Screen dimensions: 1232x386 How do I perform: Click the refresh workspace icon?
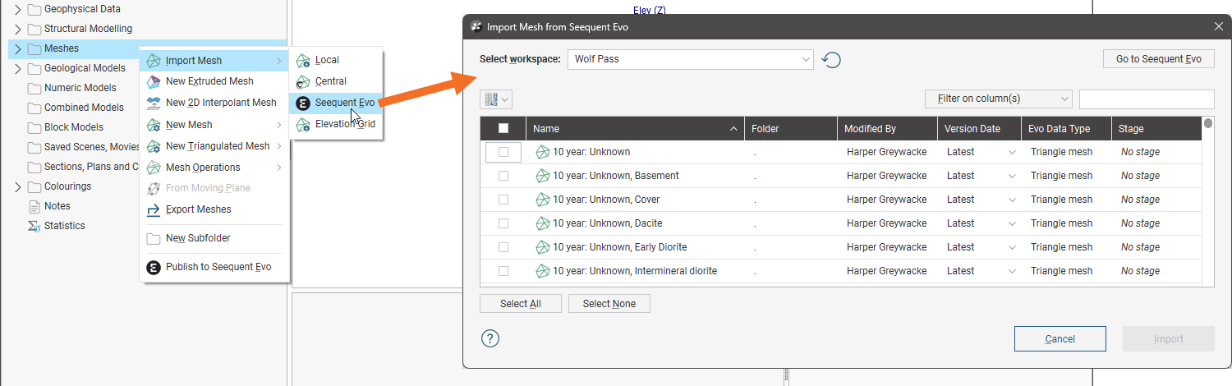point(831,60)
